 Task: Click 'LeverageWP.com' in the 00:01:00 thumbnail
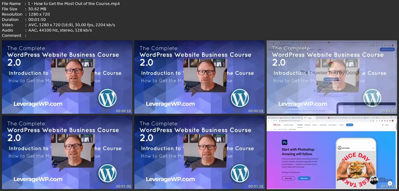[38, 179]
